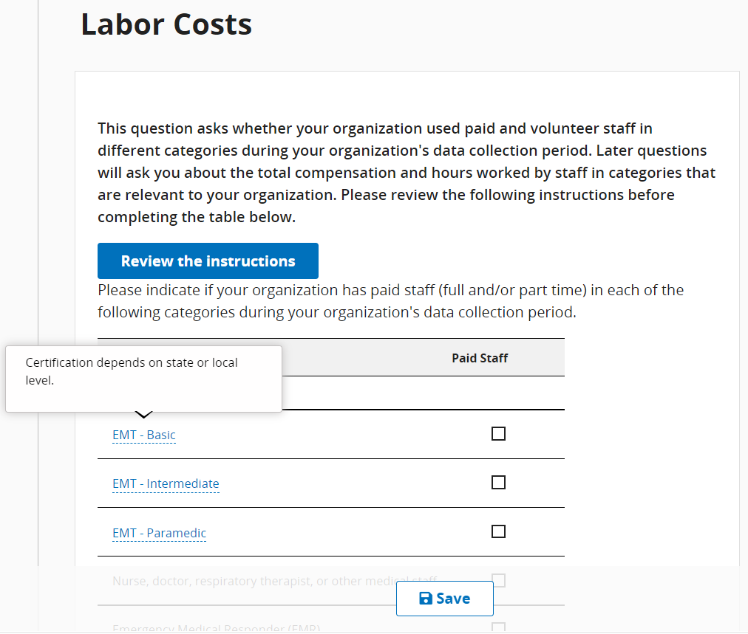This screenshot has height=634, width=748.
Task: Click the Paid Staff column header
Action: pos(480,358)
